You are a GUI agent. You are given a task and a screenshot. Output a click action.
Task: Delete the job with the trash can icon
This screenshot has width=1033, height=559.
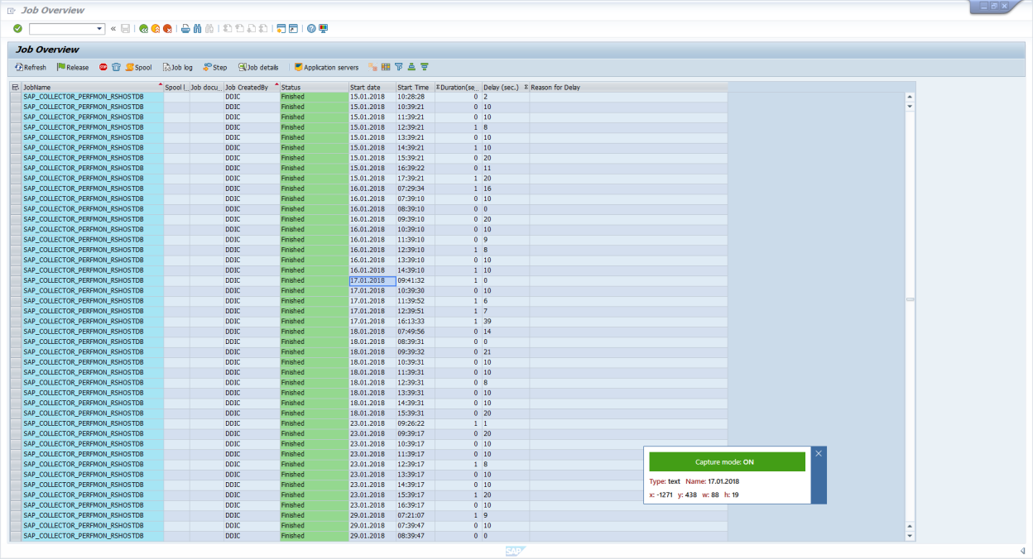117,67
